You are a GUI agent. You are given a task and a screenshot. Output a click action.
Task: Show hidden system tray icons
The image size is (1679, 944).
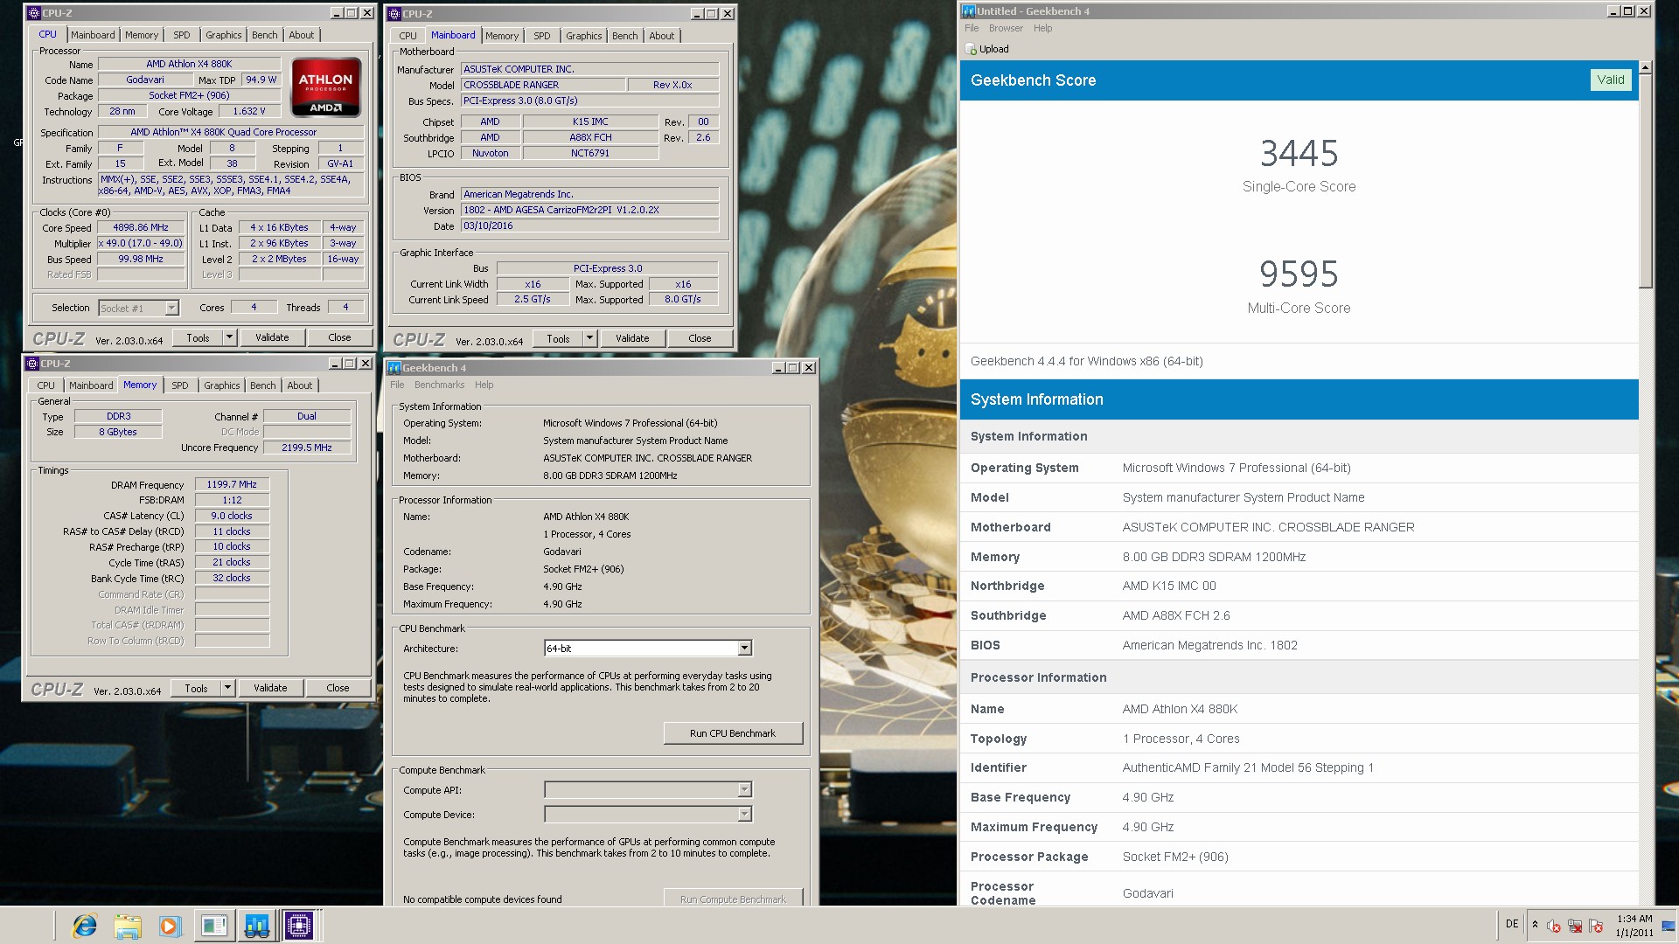(1535, 924)
